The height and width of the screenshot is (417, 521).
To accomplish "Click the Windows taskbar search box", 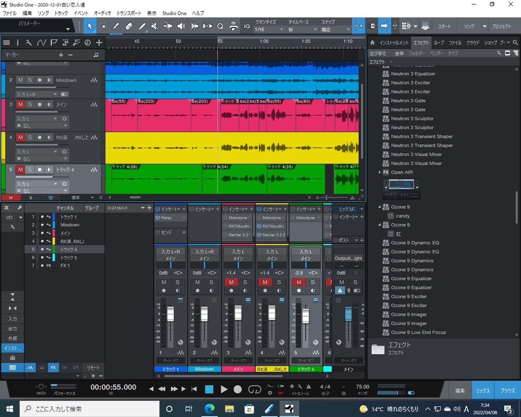I will (x=89, y=409).
